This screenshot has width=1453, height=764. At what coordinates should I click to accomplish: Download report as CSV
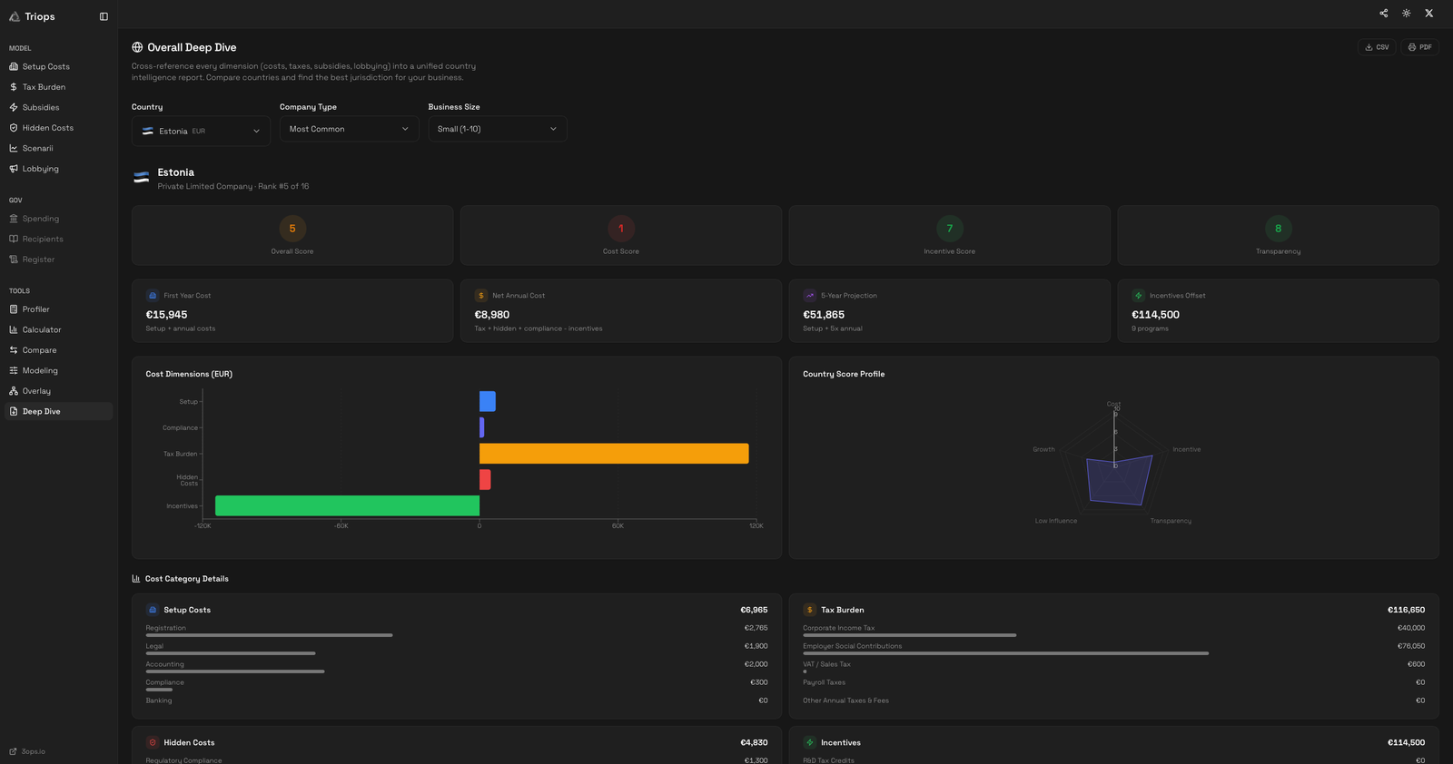[1376, 47]
